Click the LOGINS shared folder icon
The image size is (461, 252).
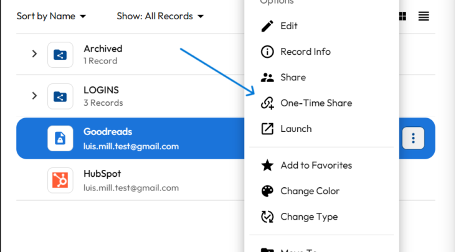point(60,96)
